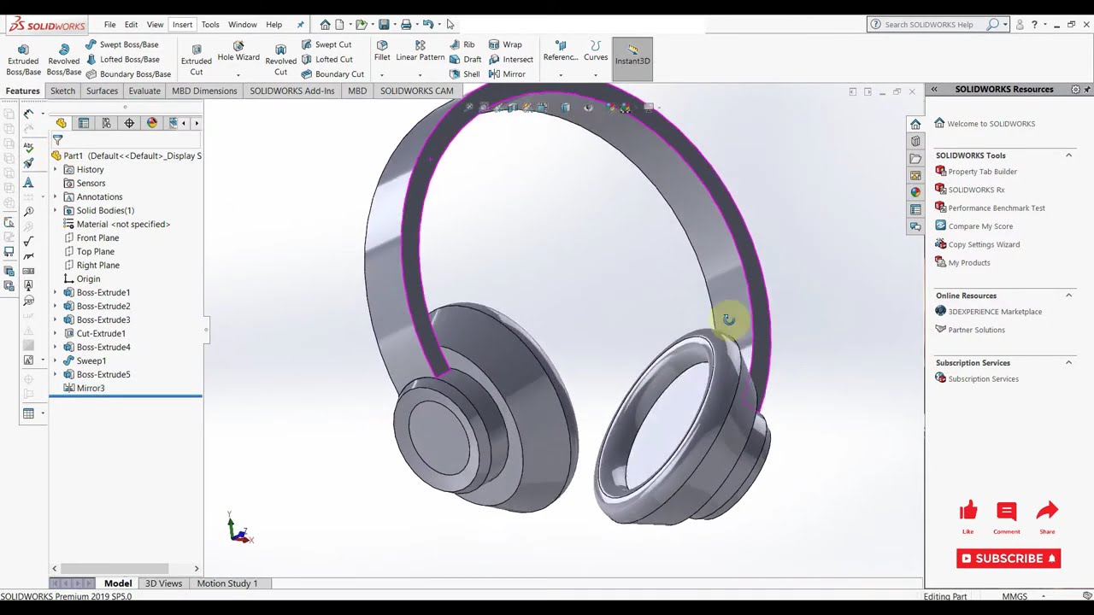Open Performance Benchmark Test link
Viewport: 1094px width, 615px height.
click(990, 208)
